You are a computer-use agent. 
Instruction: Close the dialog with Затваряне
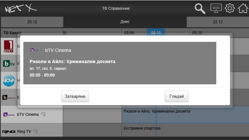(75, 96)
